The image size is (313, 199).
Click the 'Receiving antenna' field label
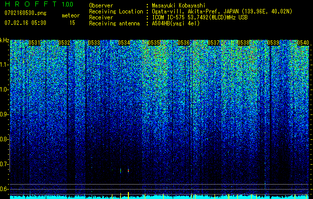click(114, 23)
